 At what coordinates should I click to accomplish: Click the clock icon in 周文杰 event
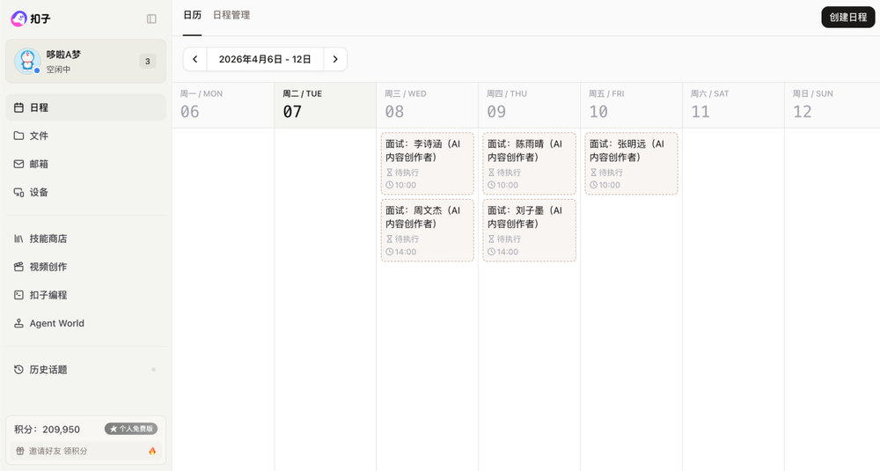point(390,252)
